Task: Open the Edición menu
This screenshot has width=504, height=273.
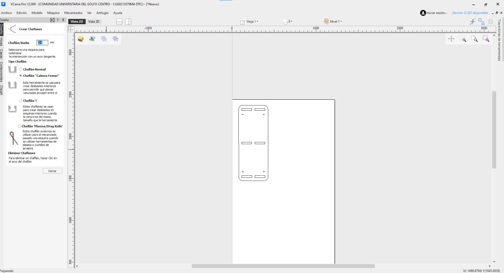Action: click(22, 13)
